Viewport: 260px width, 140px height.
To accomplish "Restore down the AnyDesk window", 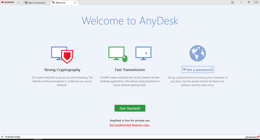I will pos(248,2).
